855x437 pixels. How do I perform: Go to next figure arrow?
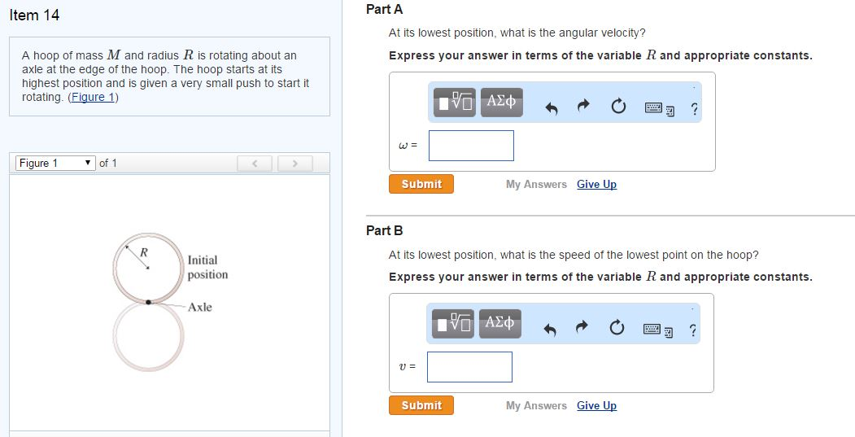[294, 164]
